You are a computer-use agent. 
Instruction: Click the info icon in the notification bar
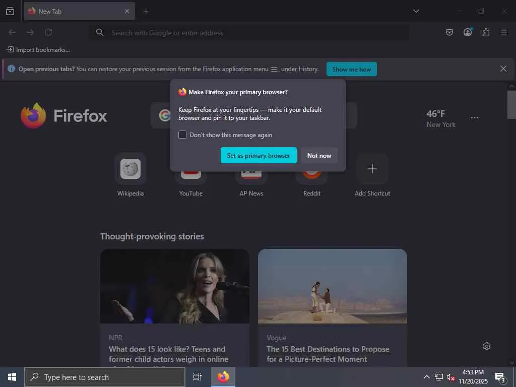point(12,69)
